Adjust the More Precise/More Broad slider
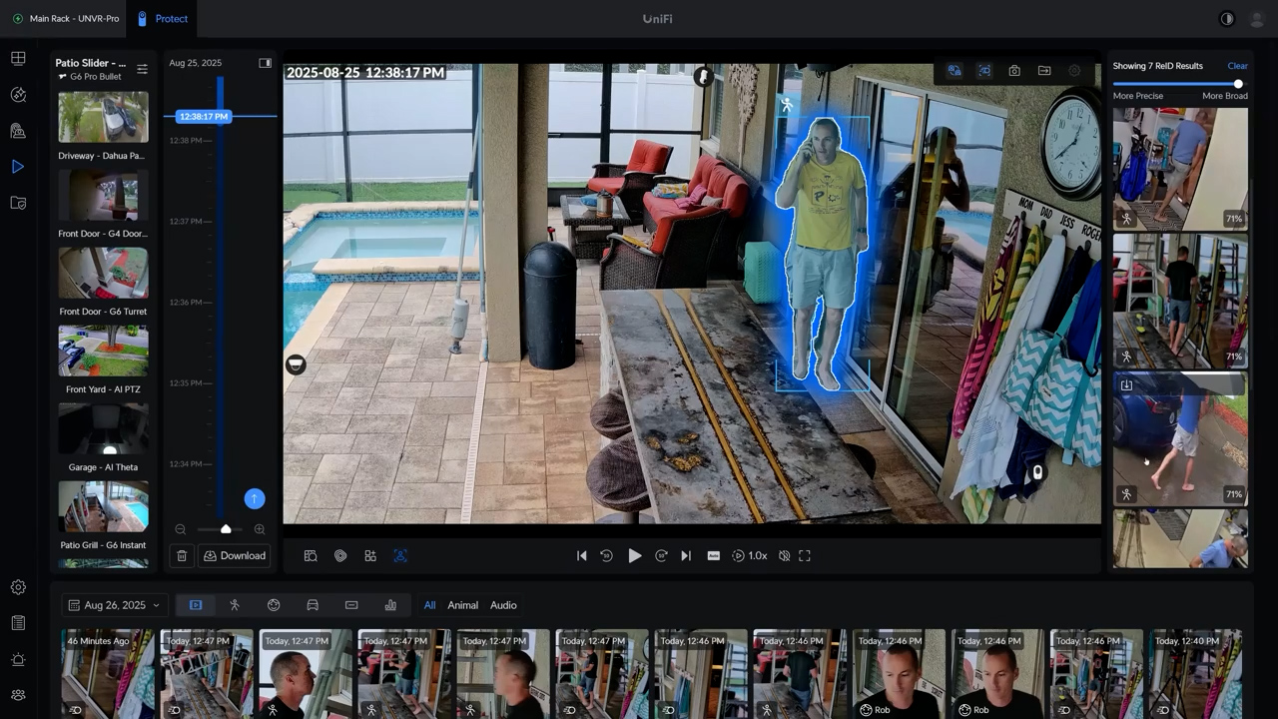Viewport: 1278px width, 719px height. [1238, 84]
